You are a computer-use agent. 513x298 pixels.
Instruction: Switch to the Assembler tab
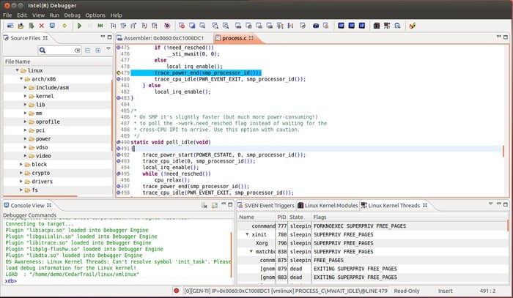point(163,38)
